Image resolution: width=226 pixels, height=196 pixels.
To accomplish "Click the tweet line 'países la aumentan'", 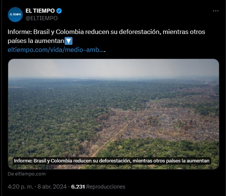I will tap(36, 41).
